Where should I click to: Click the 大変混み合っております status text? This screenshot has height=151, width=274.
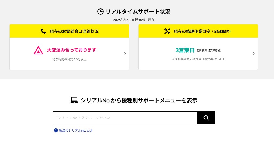pos(72,50)
